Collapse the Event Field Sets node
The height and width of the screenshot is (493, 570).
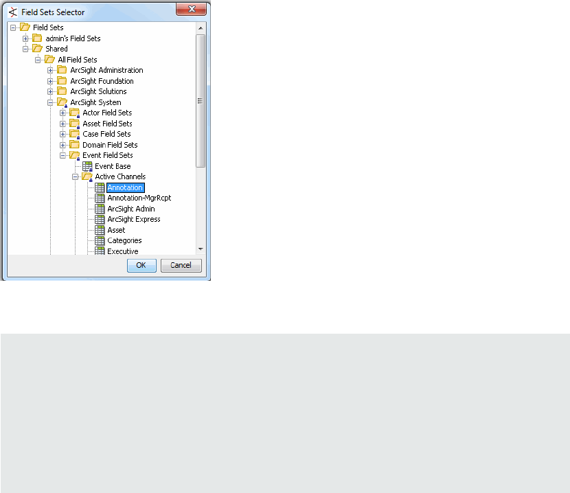point(62,156)
